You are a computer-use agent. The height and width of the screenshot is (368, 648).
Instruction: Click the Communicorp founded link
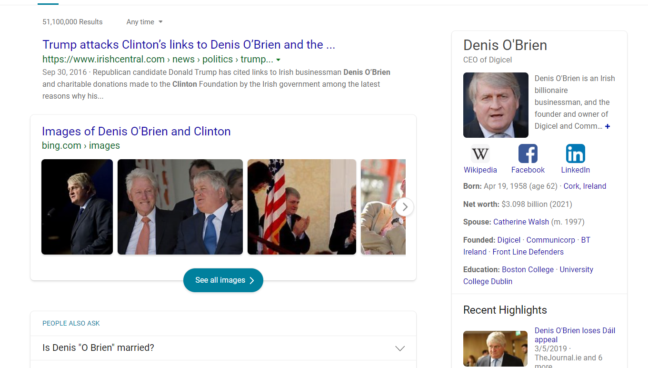tap(550, 240)
